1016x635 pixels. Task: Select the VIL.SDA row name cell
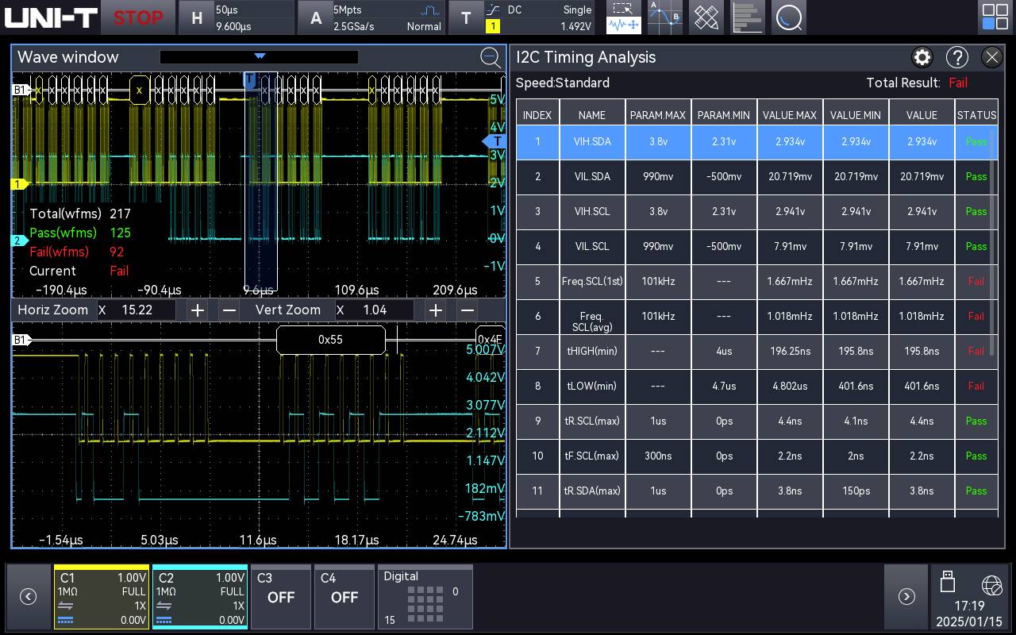(x=592, y=176)
